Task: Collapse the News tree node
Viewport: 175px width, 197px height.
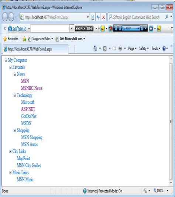Action: (15, 74)
